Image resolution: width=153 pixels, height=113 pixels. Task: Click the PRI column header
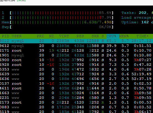click(40, 36)
